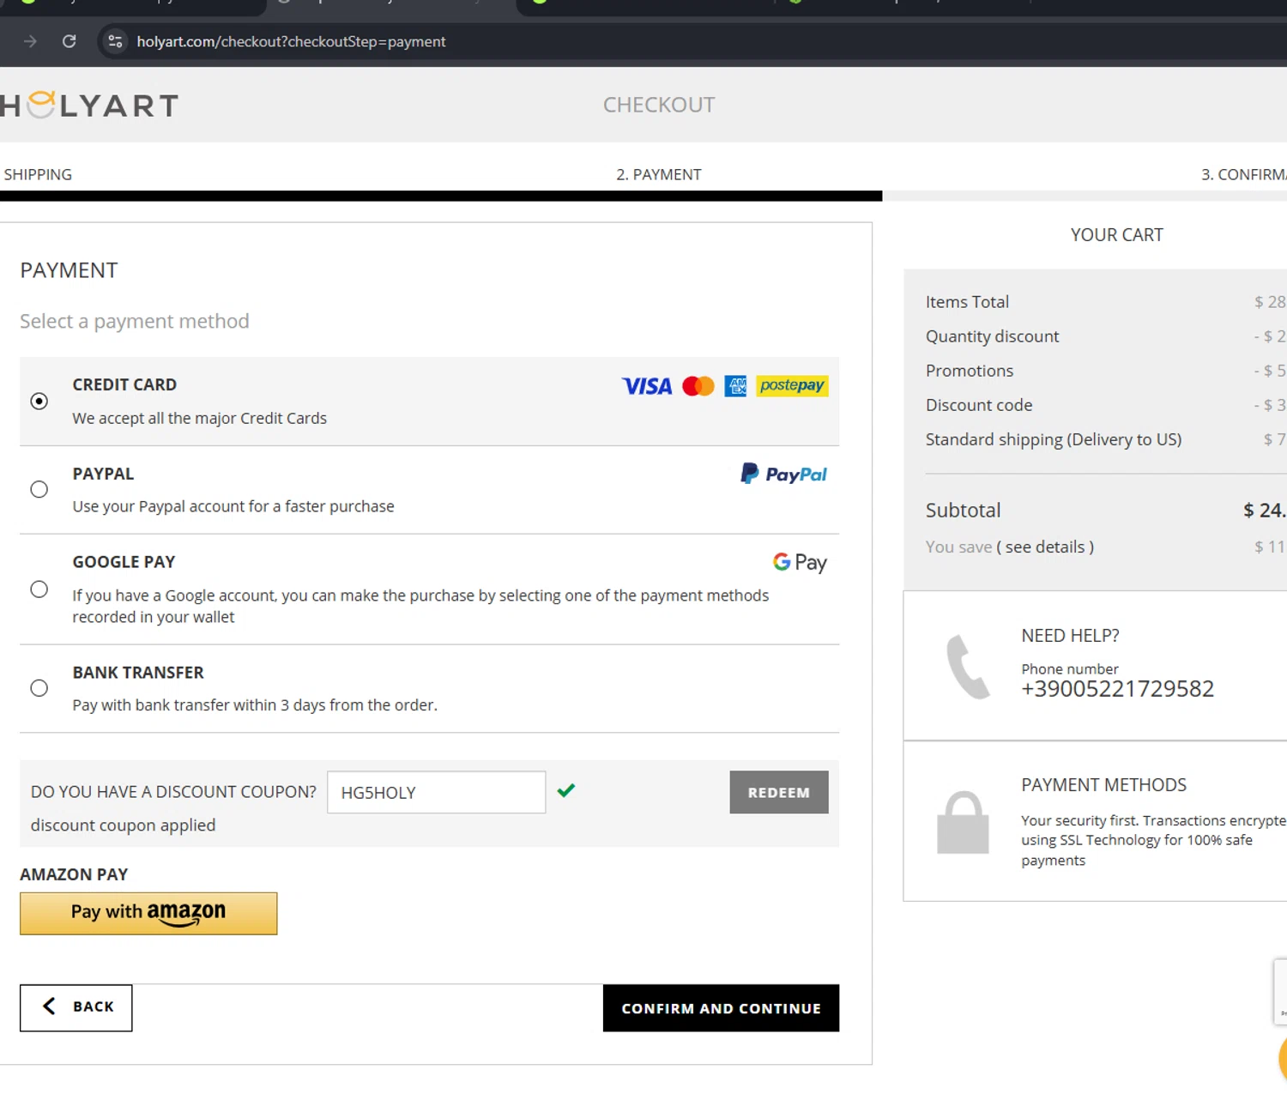Open the 3. Confirm step tab
This screenshot has height=1094, width=1287.
click(x=1243, y=174)
